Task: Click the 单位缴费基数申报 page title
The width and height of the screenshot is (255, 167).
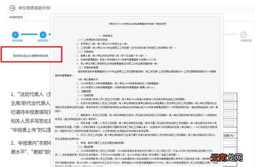Action: tap(34, 8)
